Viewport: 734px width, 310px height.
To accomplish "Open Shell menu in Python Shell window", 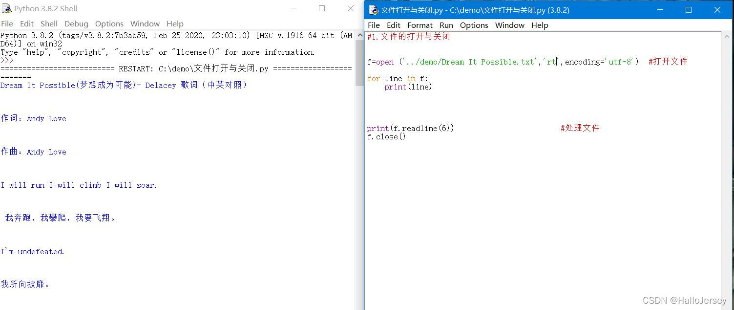I will (49, 23).
